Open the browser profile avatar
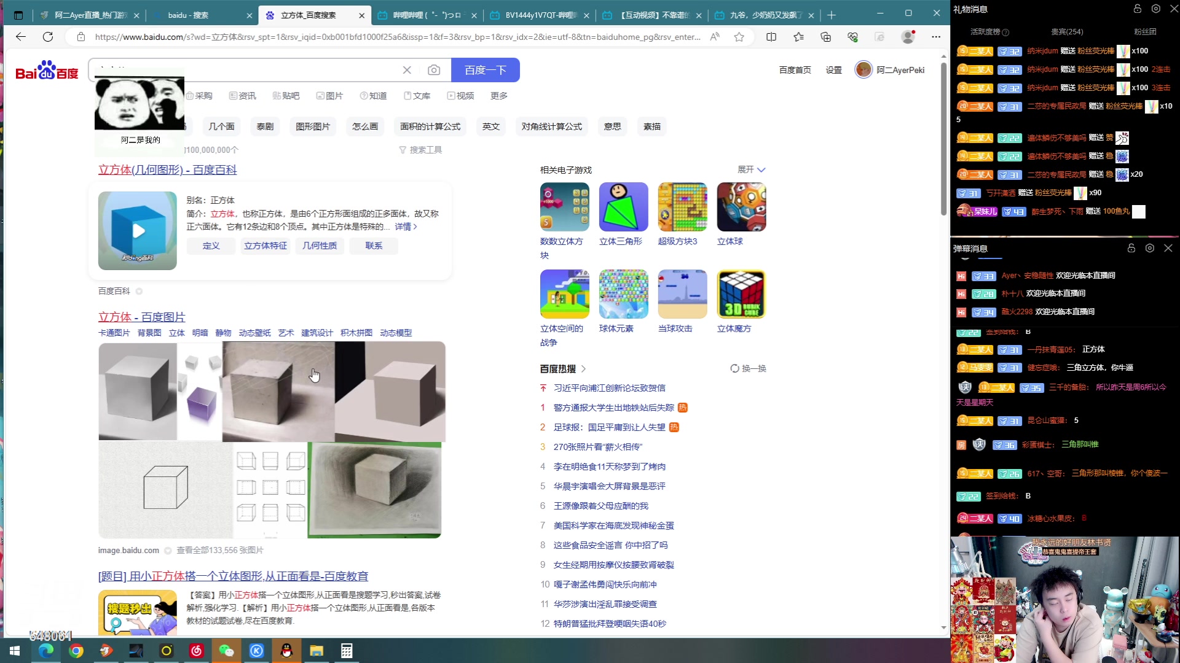The image size is (1180, 663). point(908,37)
